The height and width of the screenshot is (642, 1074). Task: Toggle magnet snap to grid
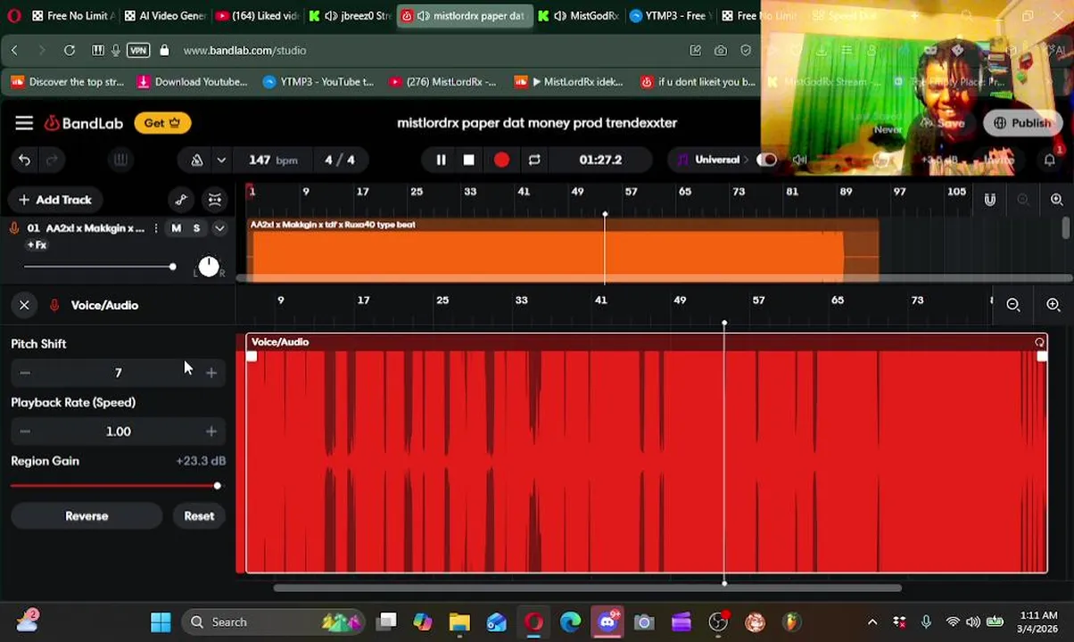click(x=990, y=200)
